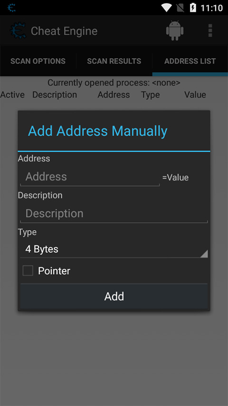Viewport: 228px width, 406px height.
Task: Open the Android process picker icon
Action: [x=175, y=30]
